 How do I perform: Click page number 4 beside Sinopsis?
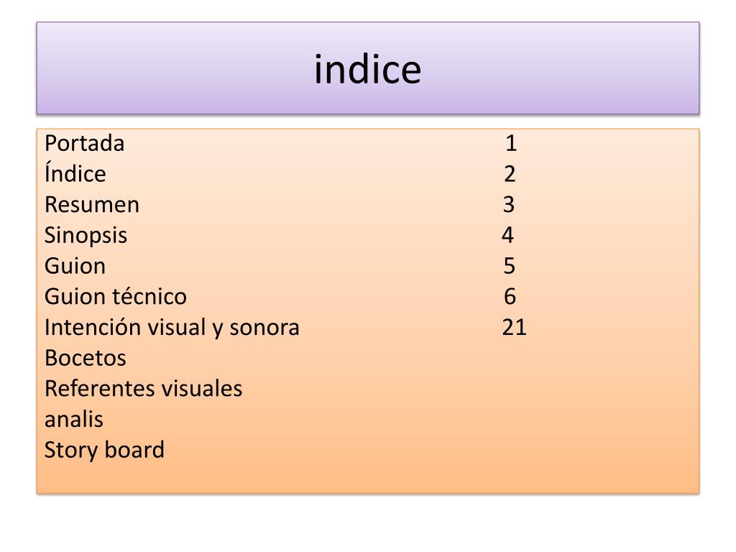[x=507, y=236]
